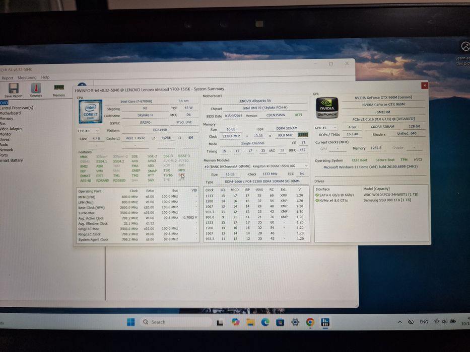Click the Wi-Fi tray icon

point(437,321)
